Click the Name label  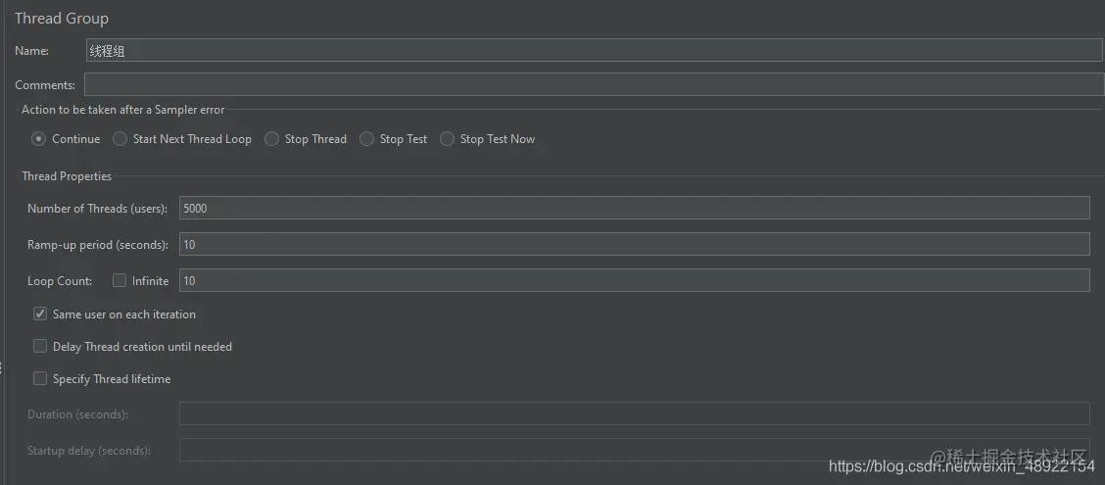(31, 51)
